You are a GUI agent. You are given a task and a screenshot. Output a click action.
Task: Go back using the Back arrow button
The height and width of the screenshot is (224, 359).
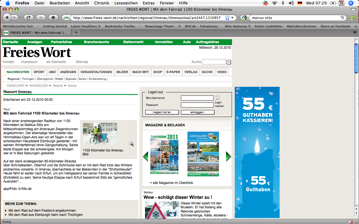pyautogui.click(x=7, y=18)
